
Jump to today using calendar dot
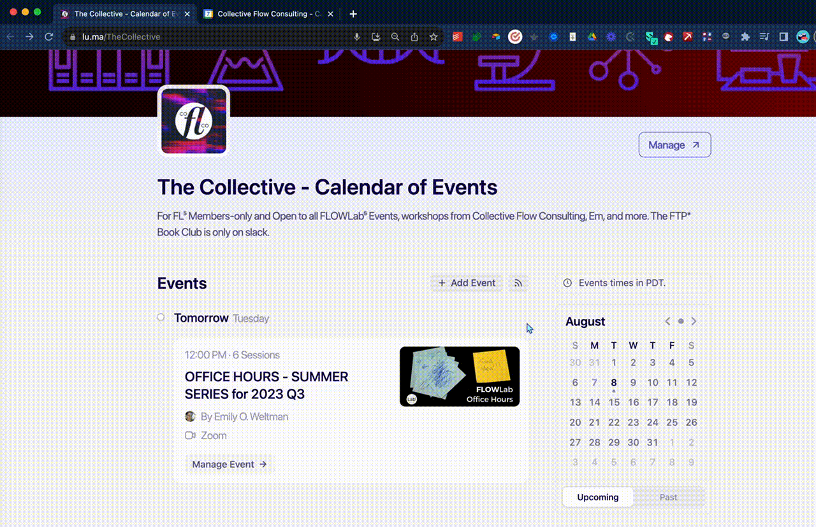681,321
